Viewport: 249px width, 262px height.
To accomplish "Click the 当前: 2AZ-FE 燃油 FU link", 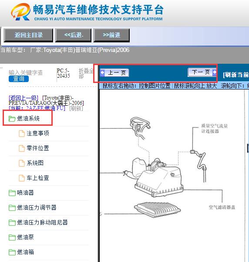I will [x=37, y=108].
